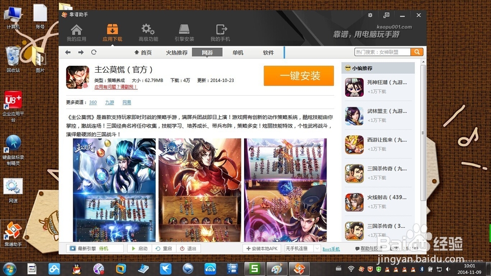Open QQ penguin in taskbar

click(77, 269)
